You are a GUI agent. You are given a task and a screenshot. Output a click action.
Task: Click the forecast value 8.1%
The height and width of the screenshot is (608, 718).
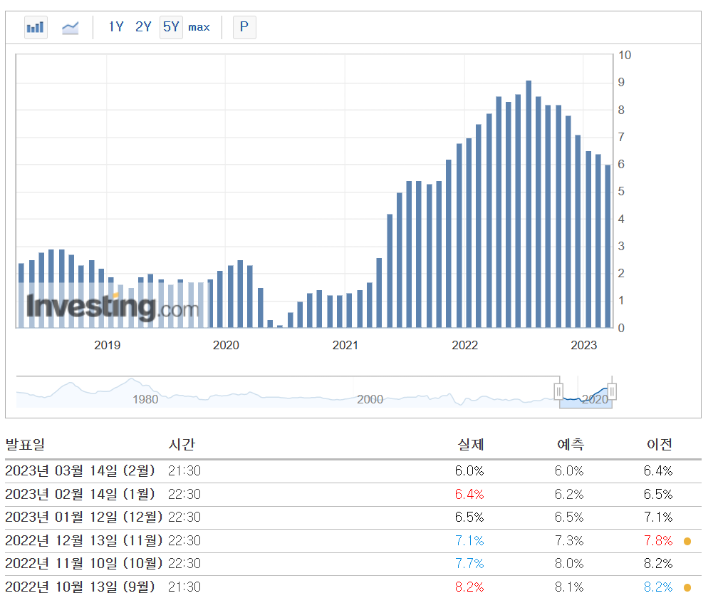coord(569,587)
